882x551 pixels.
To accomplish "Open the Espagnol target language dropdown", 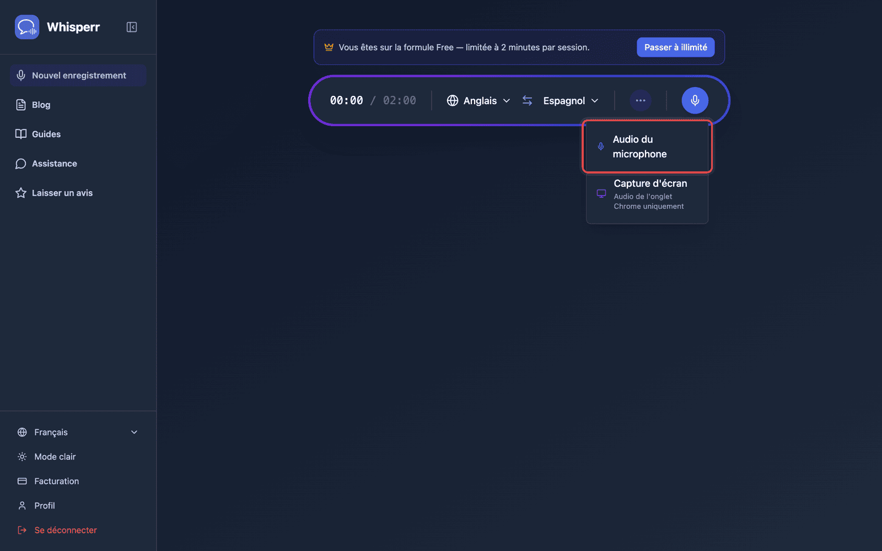I will [x=571, y=101].
